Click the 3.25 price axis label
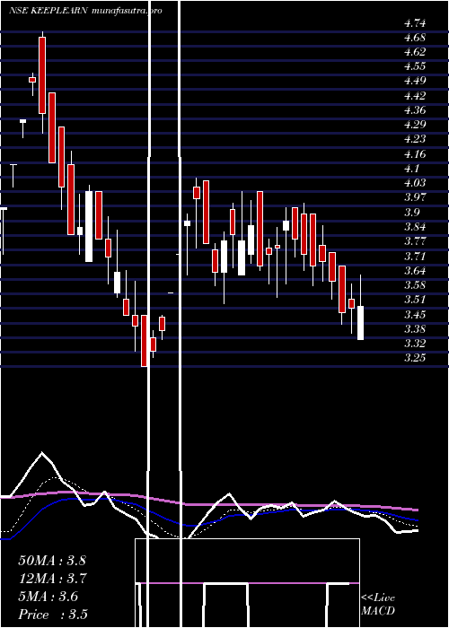The height and width of the screenshot is (628, 449). pyautogui.click(x=415, y=358)
